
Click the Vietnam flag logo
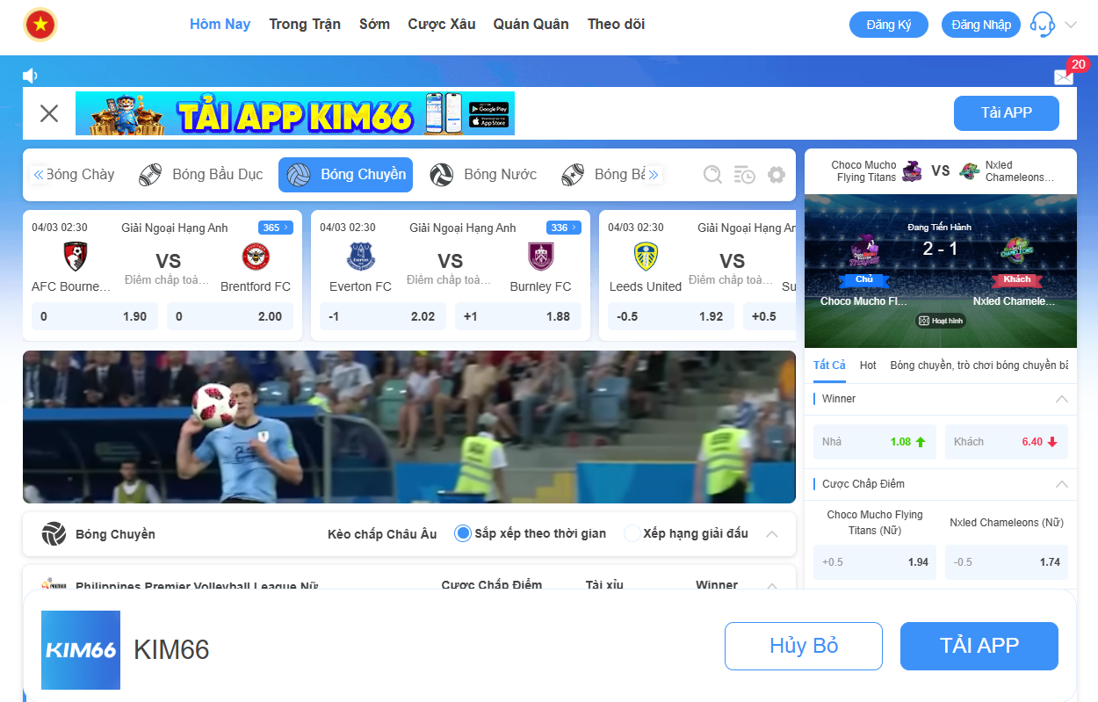point(40,25)
